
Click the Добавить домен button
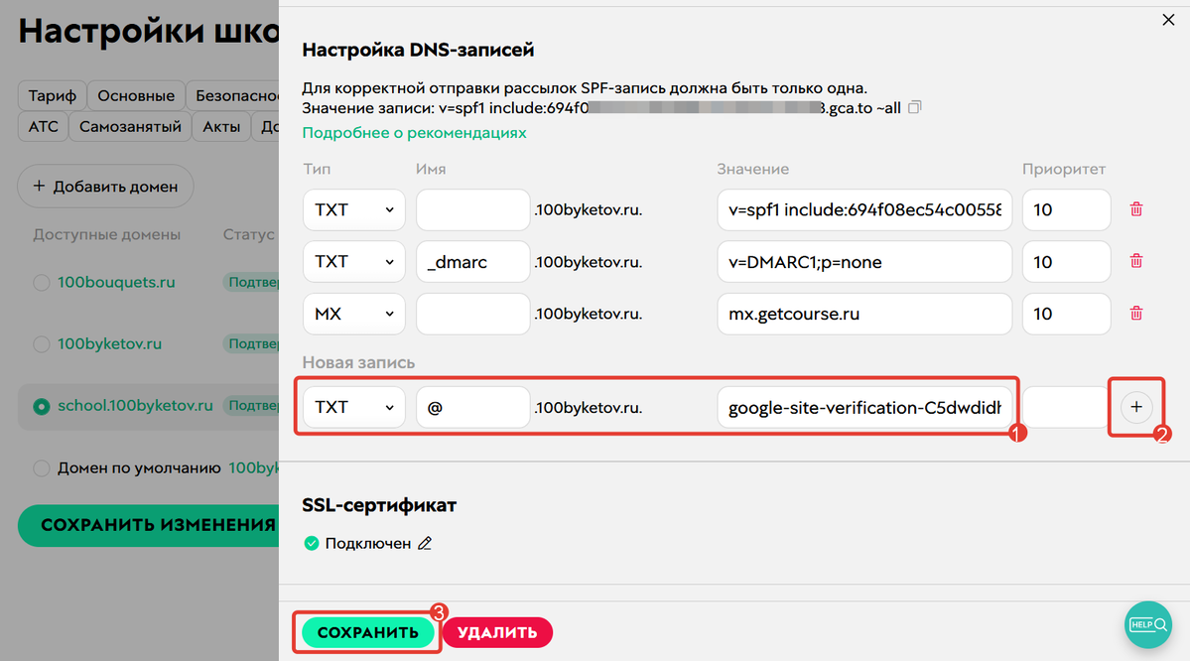(x=105, y=186)
